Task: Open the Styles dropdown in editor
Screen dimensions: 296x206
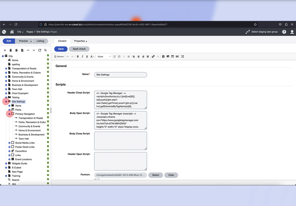Action: pos(104,57)
